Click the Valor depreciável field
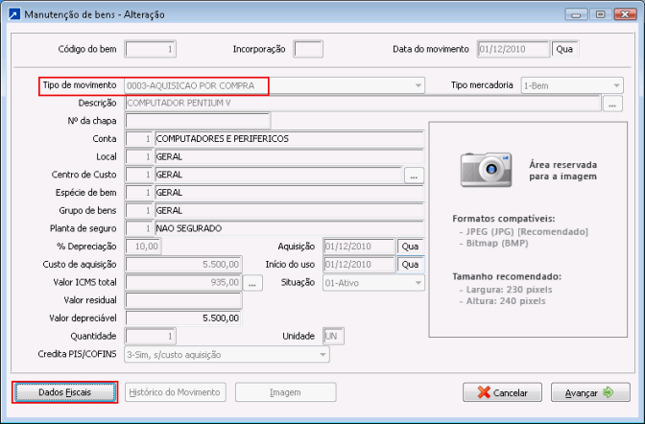645x424 pixels. click(183, 318)
